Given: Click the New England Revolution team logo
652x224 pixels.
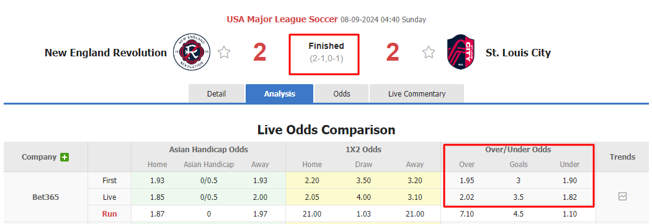Looking at the screenshot, I should click(x=192, y=52).
